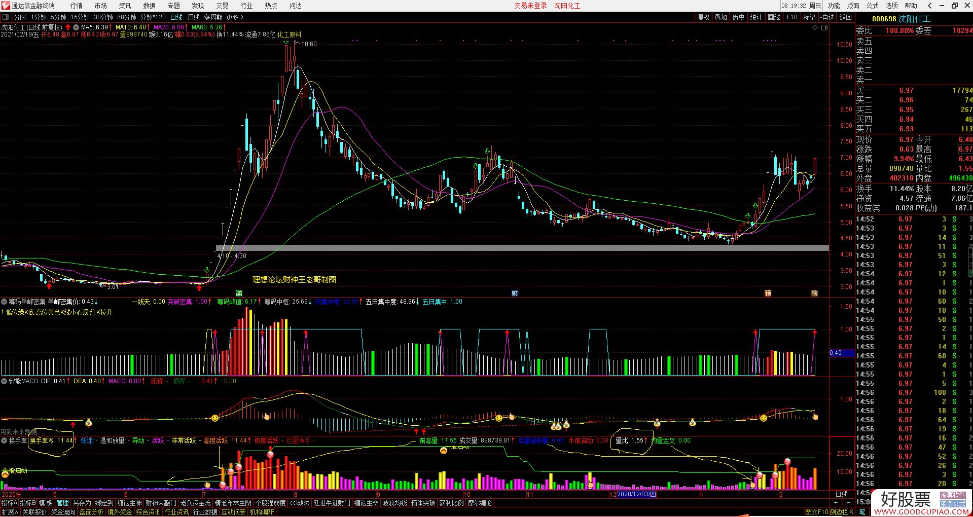Open the 行情 menu
973x517 pixels.
click(76, 6)
